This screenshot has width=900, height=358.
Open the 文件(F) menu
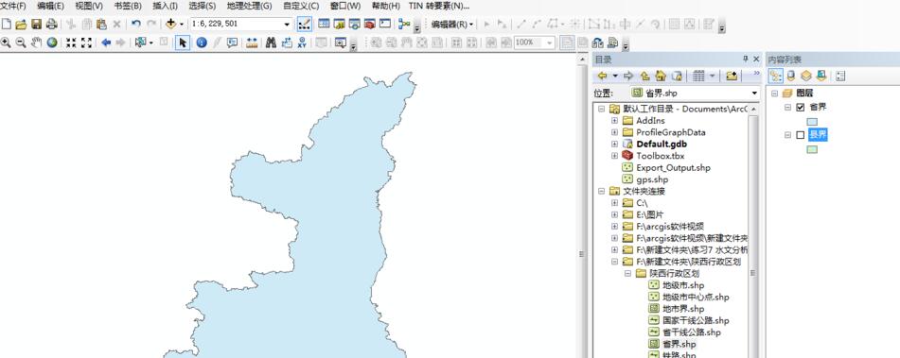coord(13,6)
